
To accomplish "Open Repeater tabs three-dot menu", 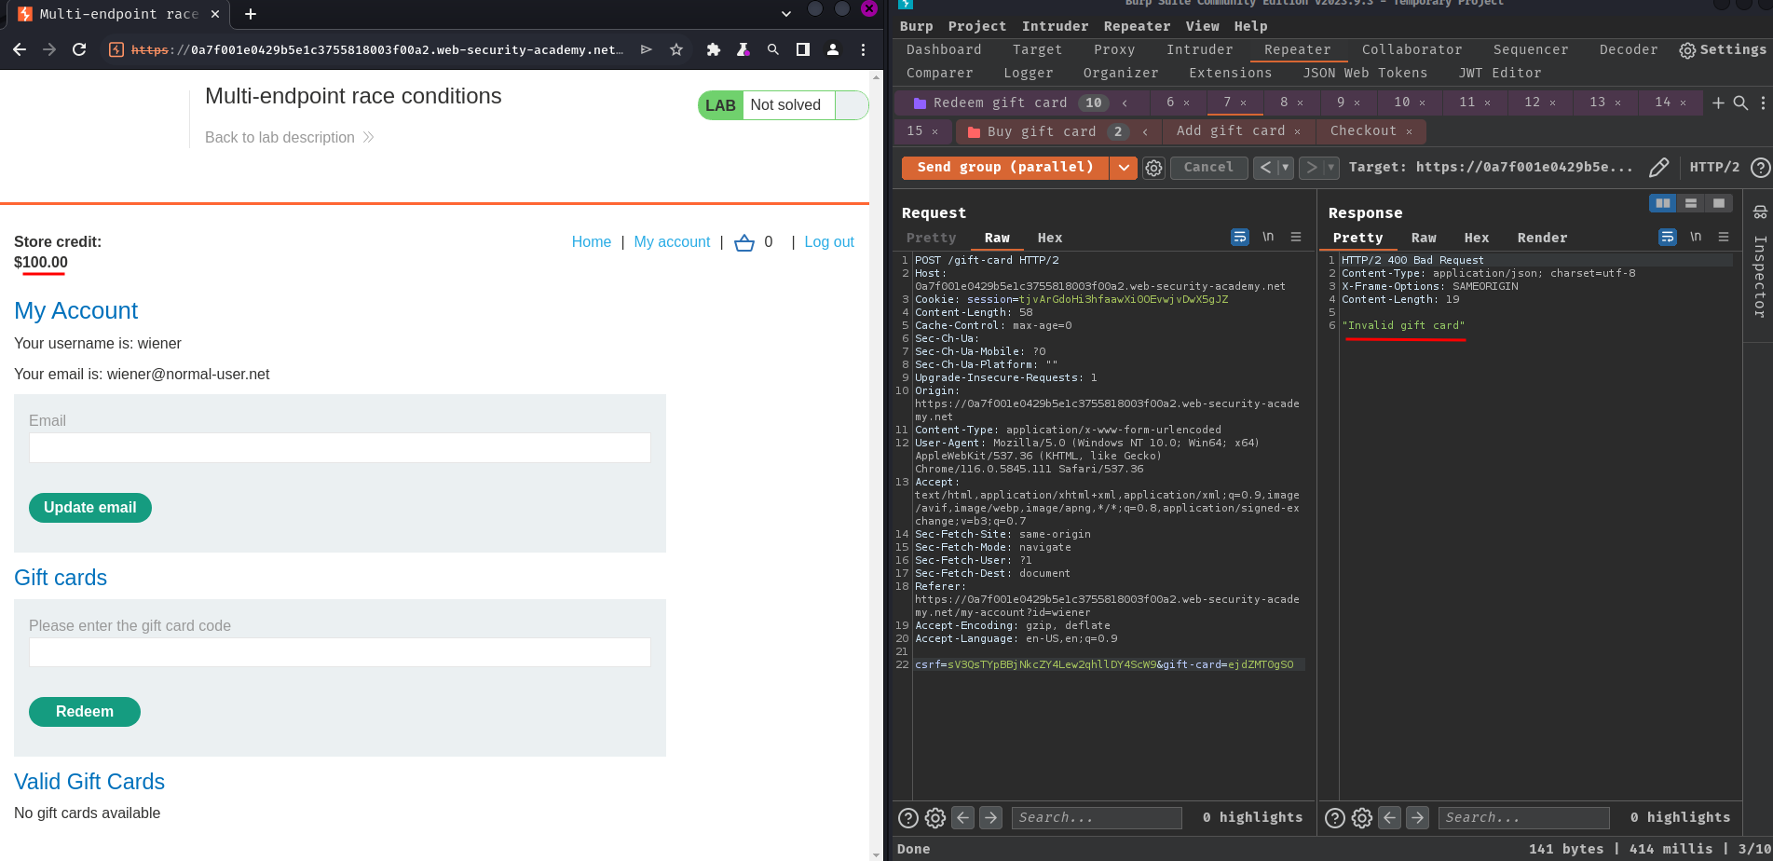I will (x=1762, y=102).
